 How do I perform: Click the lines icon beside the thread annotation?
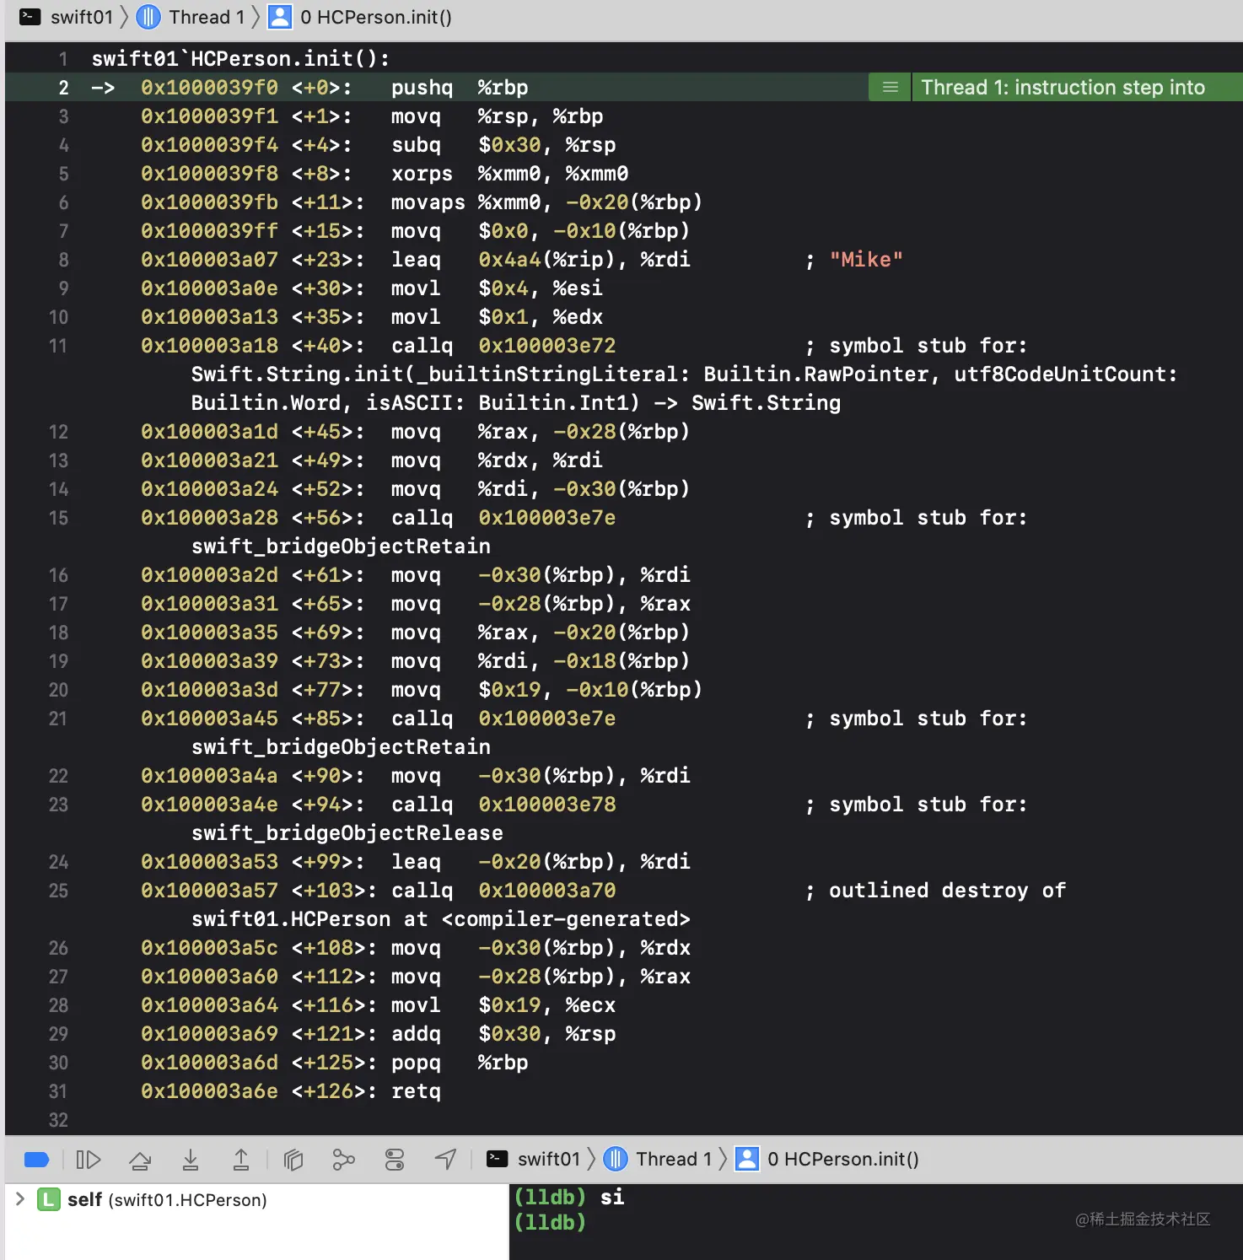click(890, 87)
